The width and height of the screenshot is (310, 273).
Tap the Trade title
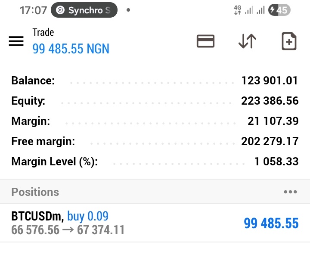(43, 32)
